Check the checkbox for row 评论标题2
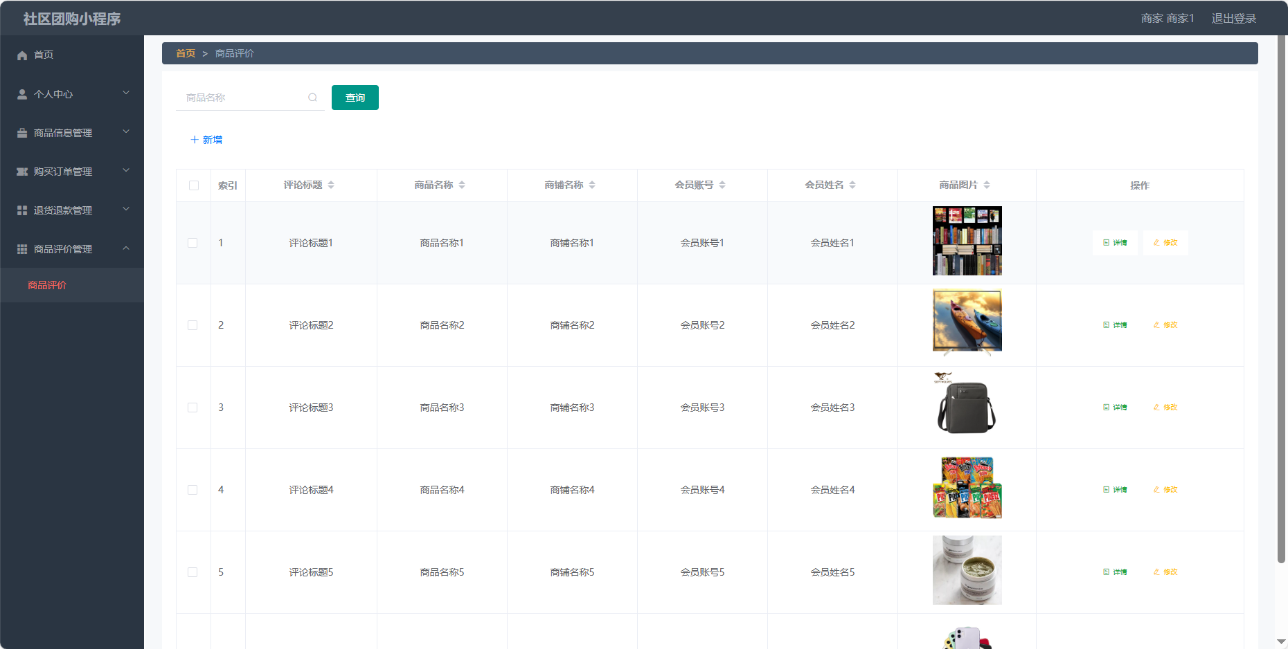 [x=193, y=325]
